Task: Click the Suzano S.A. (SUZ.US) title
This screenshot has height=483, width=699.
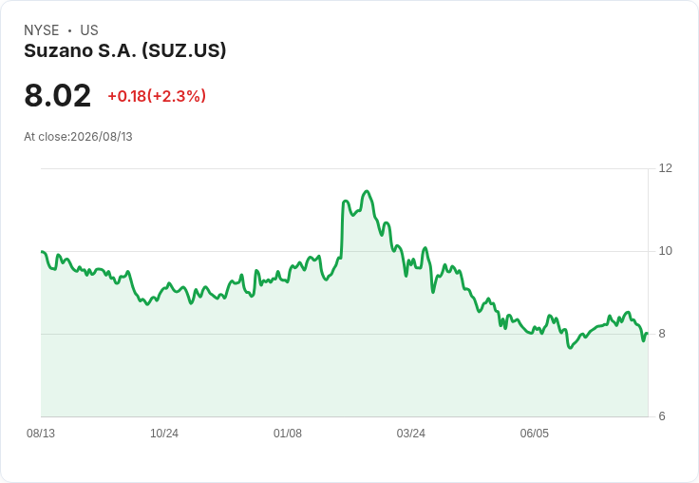Action: (x=124, y=50)
